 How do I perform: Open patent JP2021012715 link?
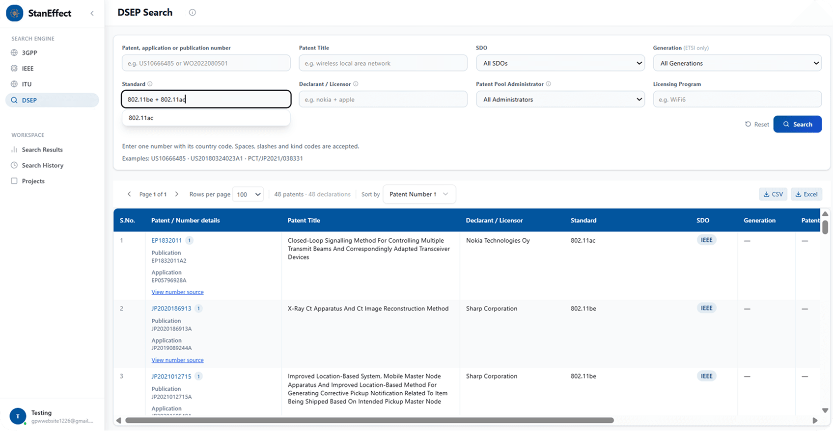click(x=171, y=377)
